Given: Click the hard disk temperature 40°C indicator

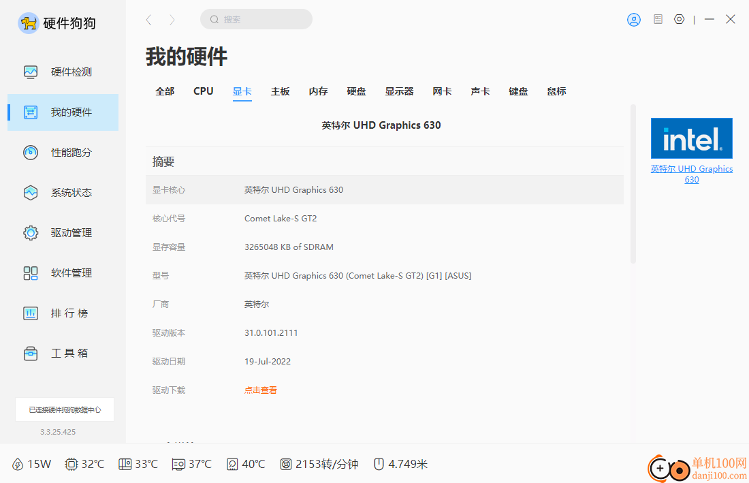Looking at the screenshot, I should [246, 465].
